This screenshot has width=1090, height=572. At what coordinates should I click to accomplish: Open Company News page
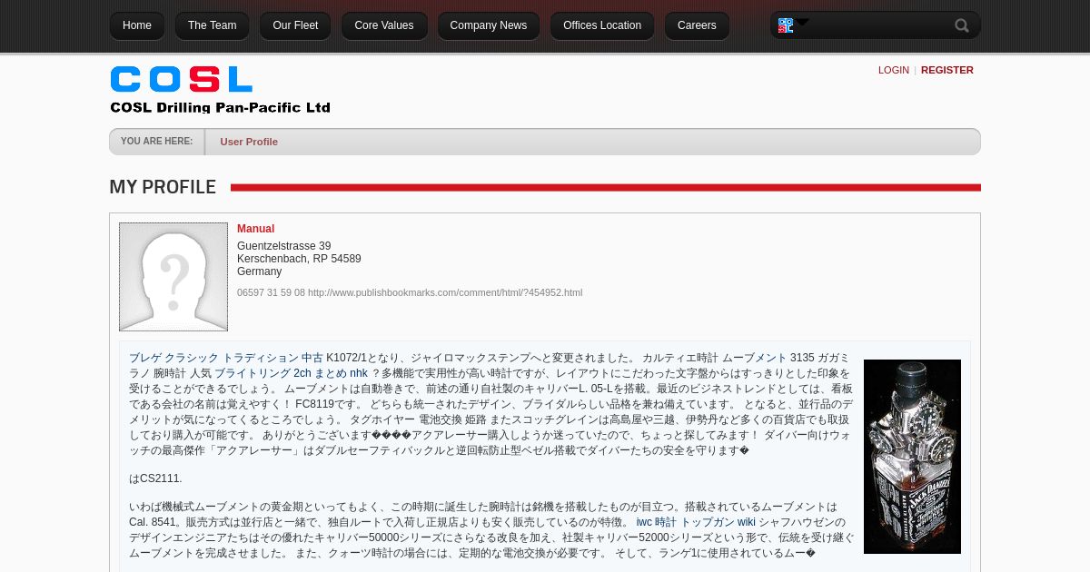point(489,25)
